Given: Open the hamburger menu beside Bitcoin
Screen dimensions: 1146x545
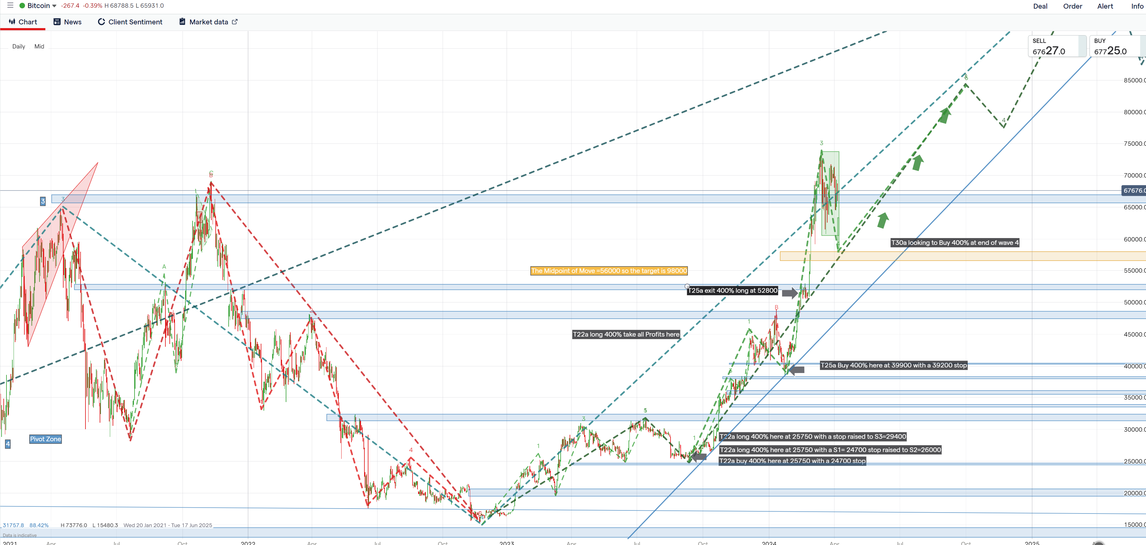Looking at the screenshot, I should [10, 5].
